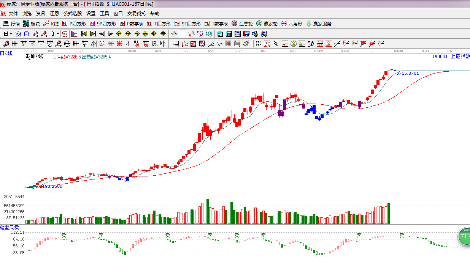Image resolution: width=470 pixels, height=258 pixels.
Task: Click the green 71% circle indicator
Action: coord(464,236)
